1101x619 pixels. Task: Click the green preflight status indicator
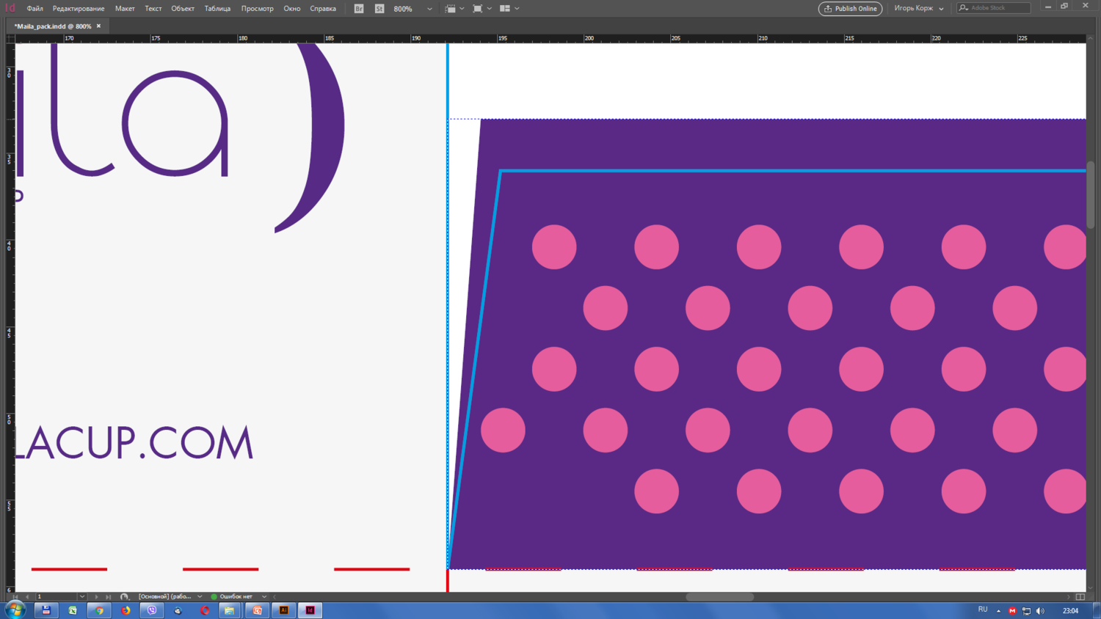pyautogui.click(x=214, y=597)
